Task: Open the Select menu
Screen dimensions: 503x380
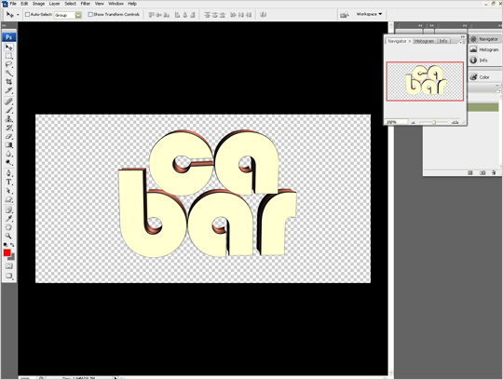Action: (x=70, y=4)
